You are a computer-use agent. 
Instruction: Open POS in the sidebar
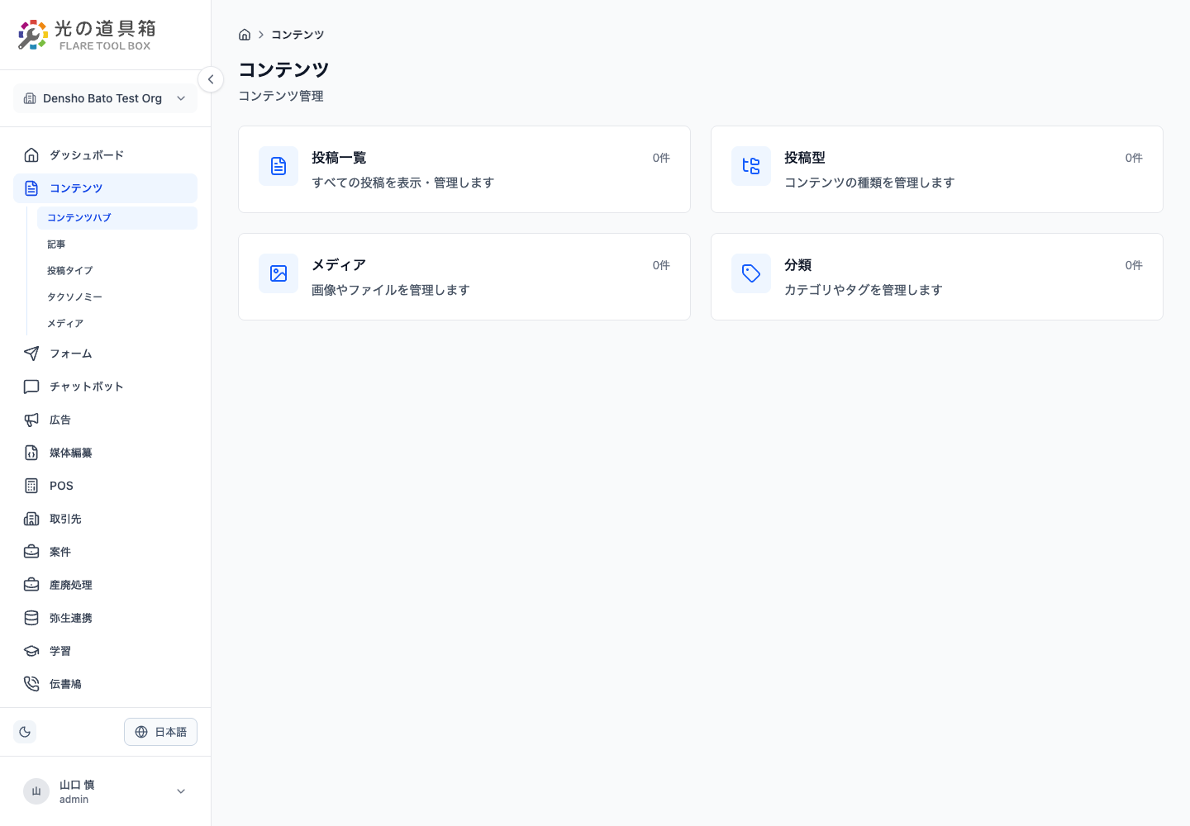[105, 486]
